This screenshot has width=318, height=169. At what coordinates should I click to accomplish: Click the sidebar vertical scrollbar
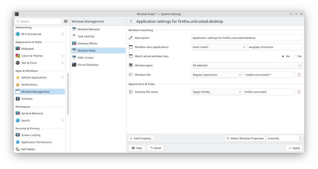point(68,94)
